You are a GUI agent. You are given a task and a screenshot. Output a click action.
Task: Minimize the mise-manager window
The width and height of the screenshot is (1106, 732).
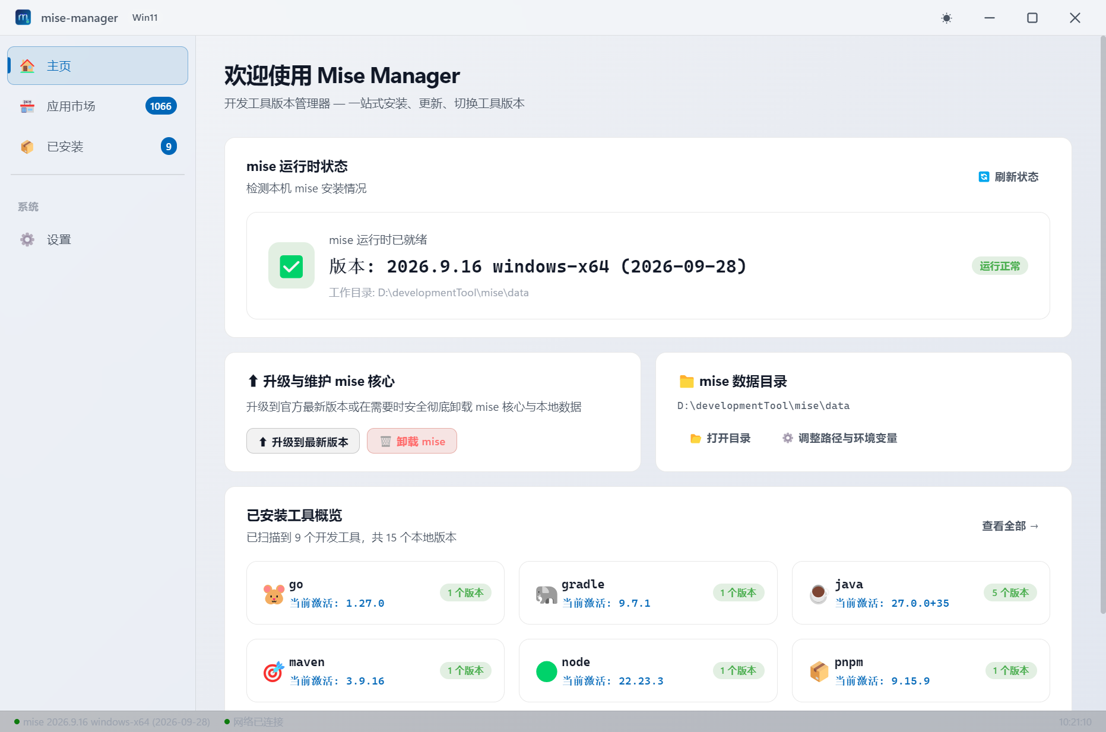[x=990, y=18]
